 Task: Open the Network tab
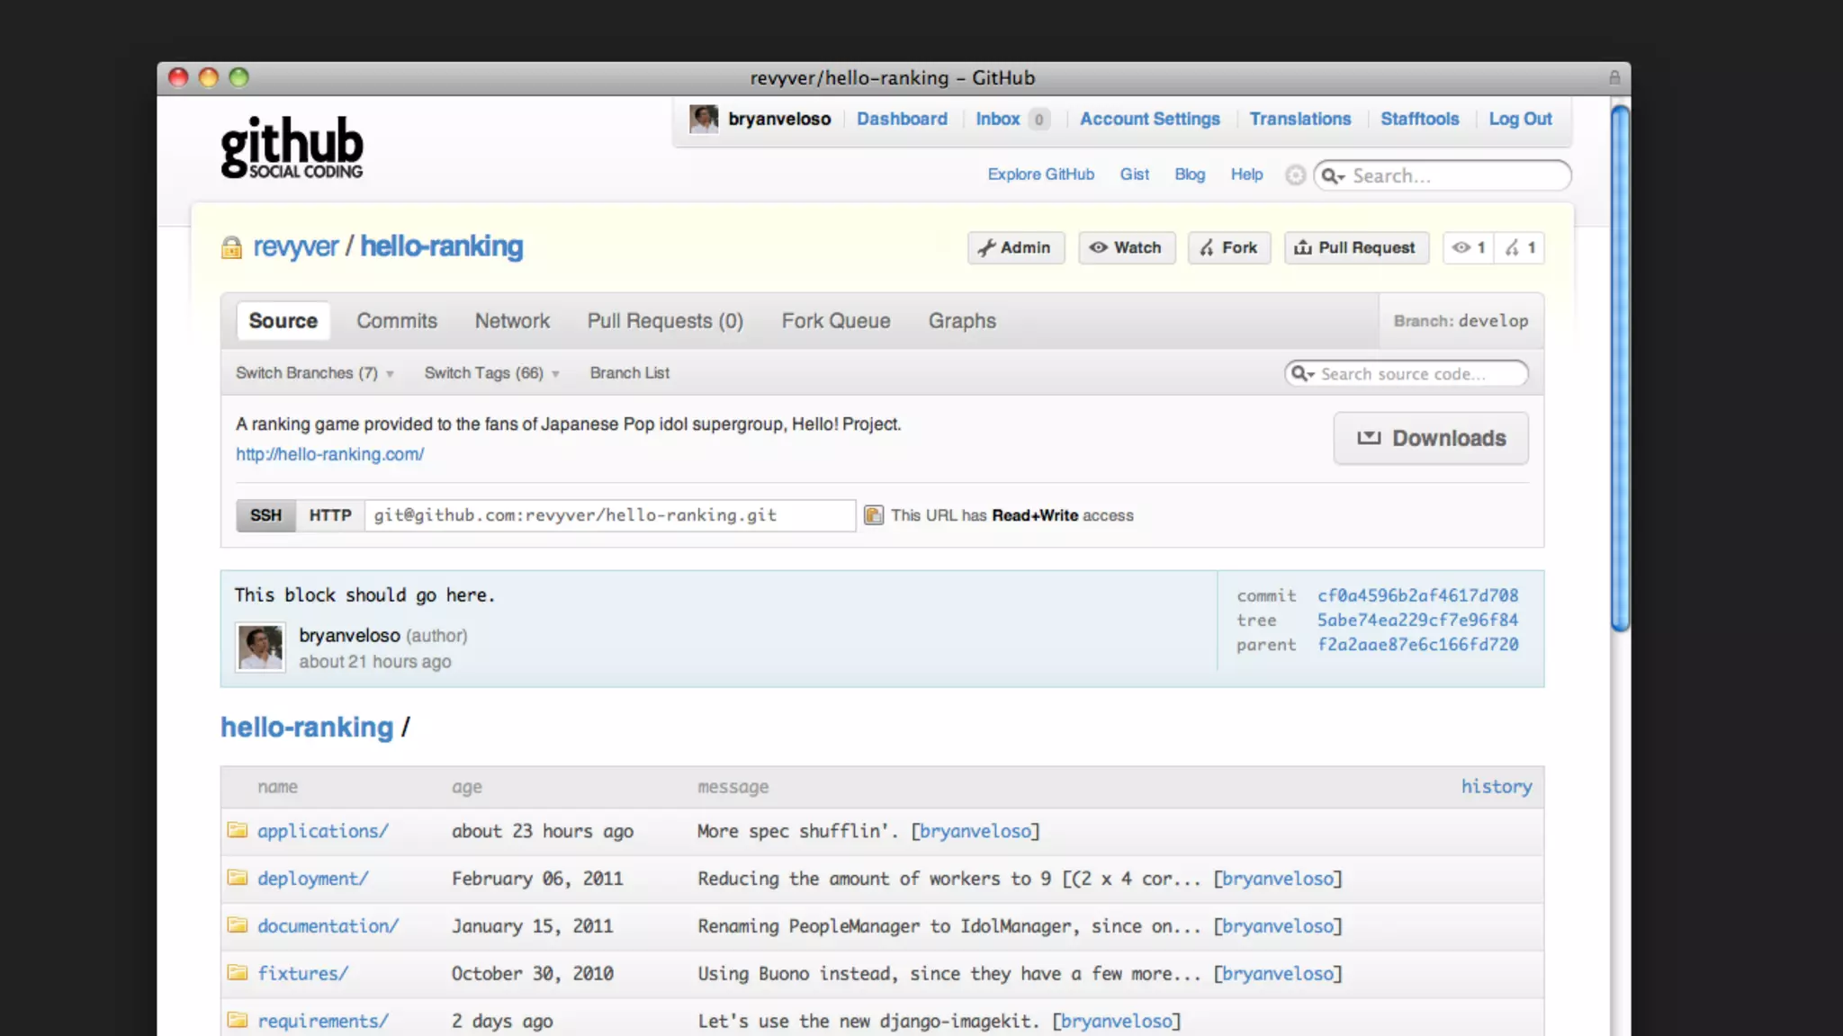[x=511, y=321]
